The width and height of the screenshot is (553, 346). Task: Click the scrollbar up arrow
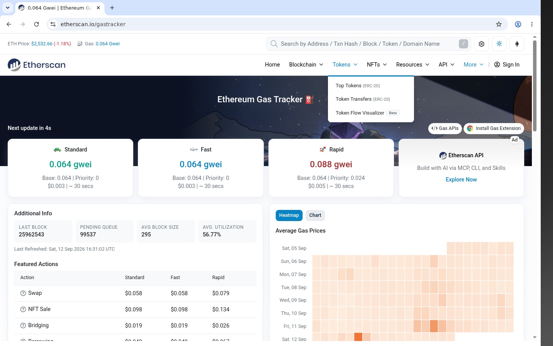[535, 37]
